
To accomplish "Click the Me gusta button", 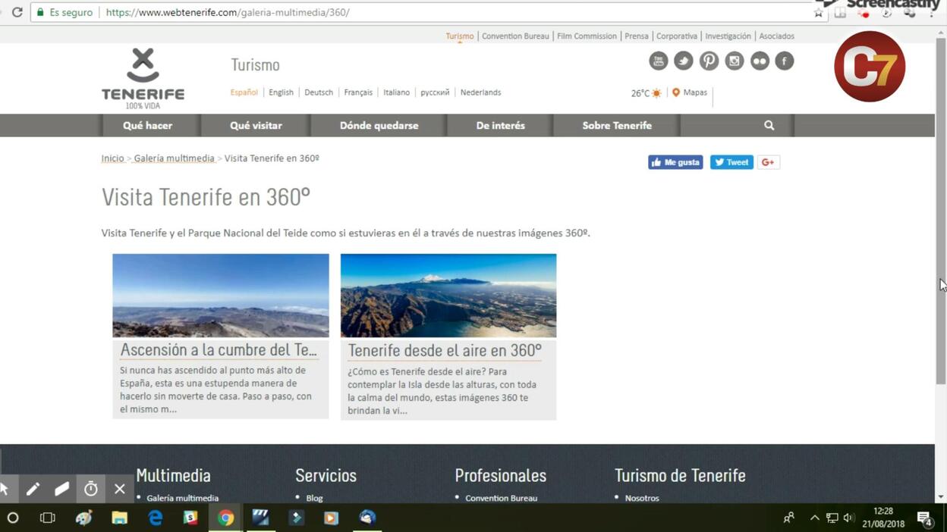I will 675,162.
